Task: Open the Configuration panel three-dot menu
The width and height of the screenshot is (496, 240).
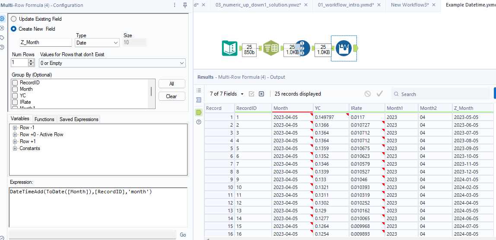Action: point(175,5)
